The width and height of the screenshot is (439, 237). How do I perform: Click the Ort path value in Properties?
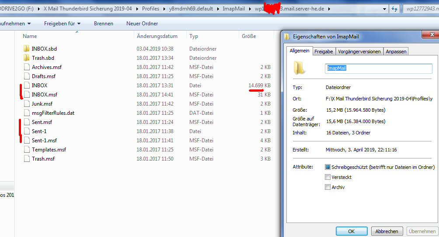tap(379, 99)
